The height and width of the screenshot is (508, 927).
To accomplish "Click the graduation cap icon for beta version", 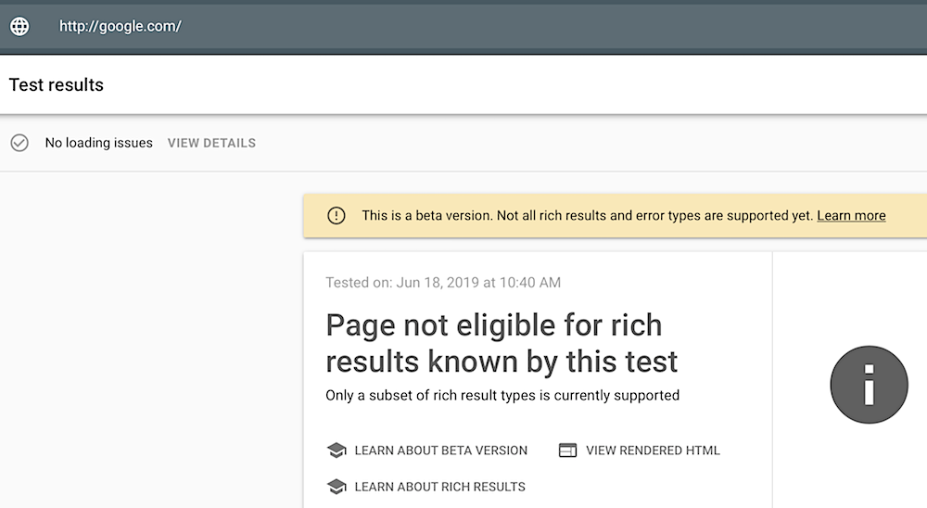I will coord(337,450).
